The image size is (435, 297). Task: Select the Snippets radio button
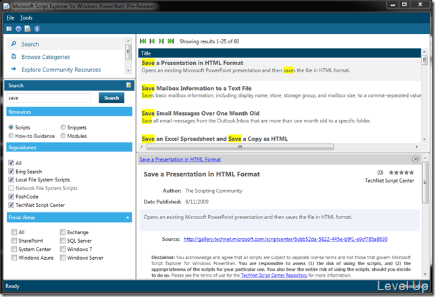63,127
